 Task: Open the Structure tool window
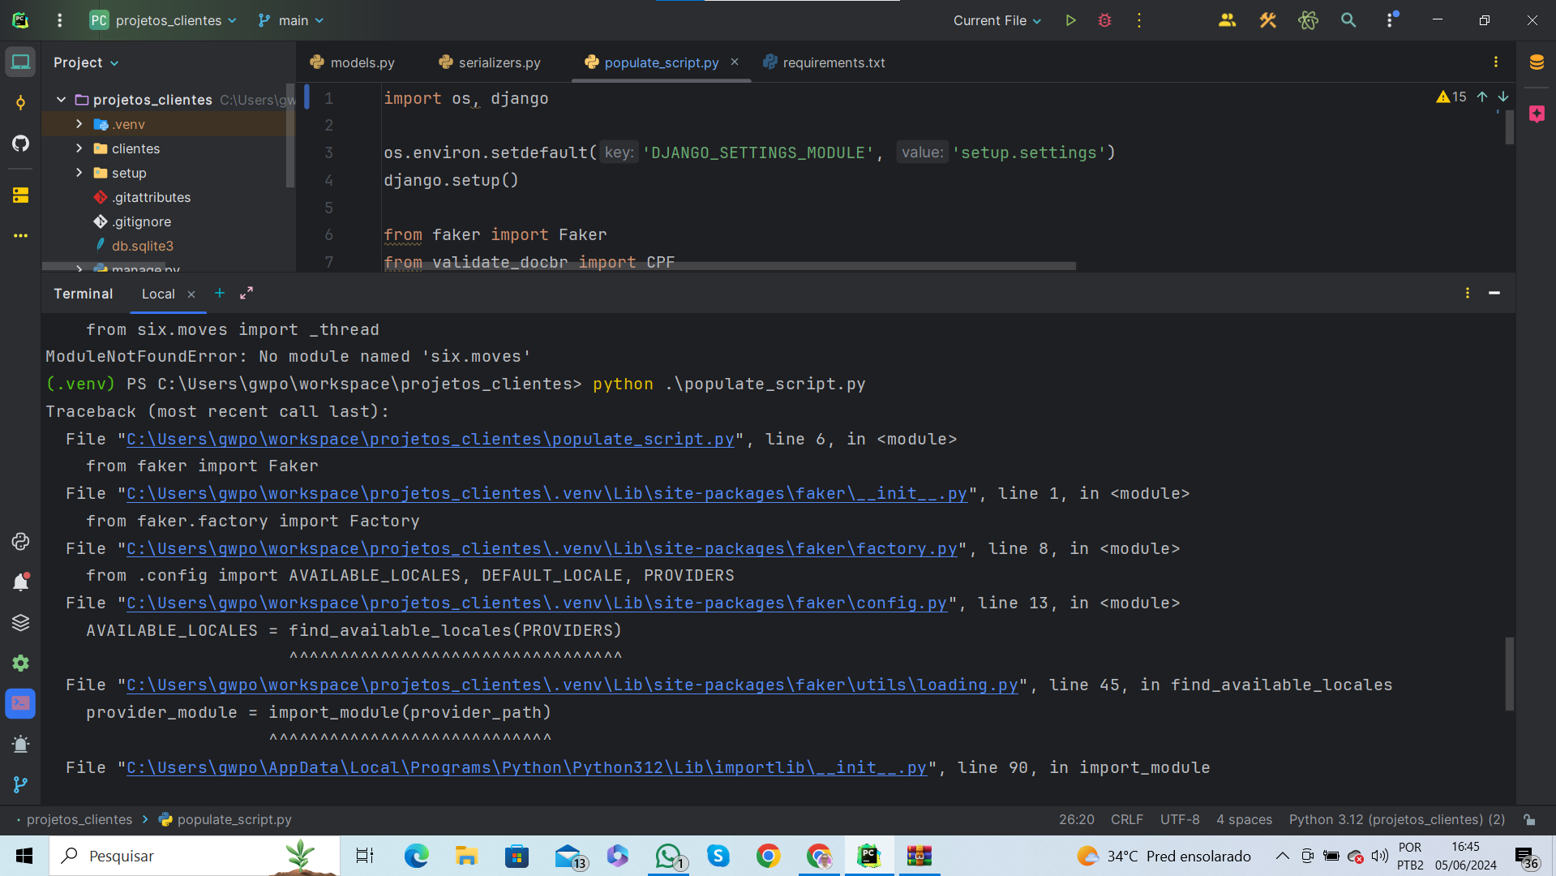tap(20, 195)
